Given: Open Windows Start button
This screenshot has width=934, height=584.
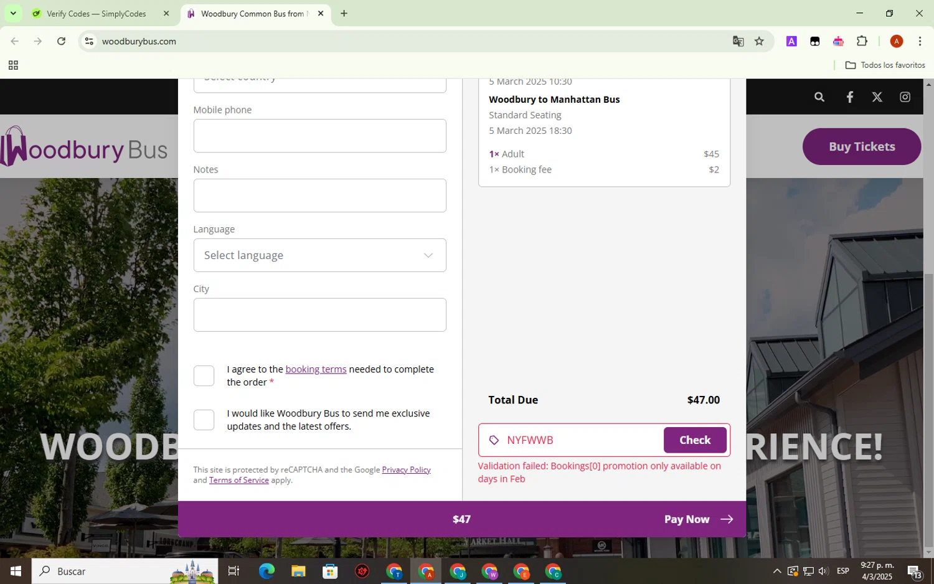Looking at the screenshot, I should pyautogui.click(x=16, y=571).
